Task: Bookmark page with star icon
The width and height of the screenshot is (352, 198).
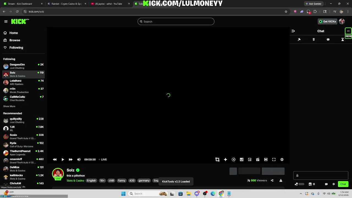Action: click(x=286, y=12)
